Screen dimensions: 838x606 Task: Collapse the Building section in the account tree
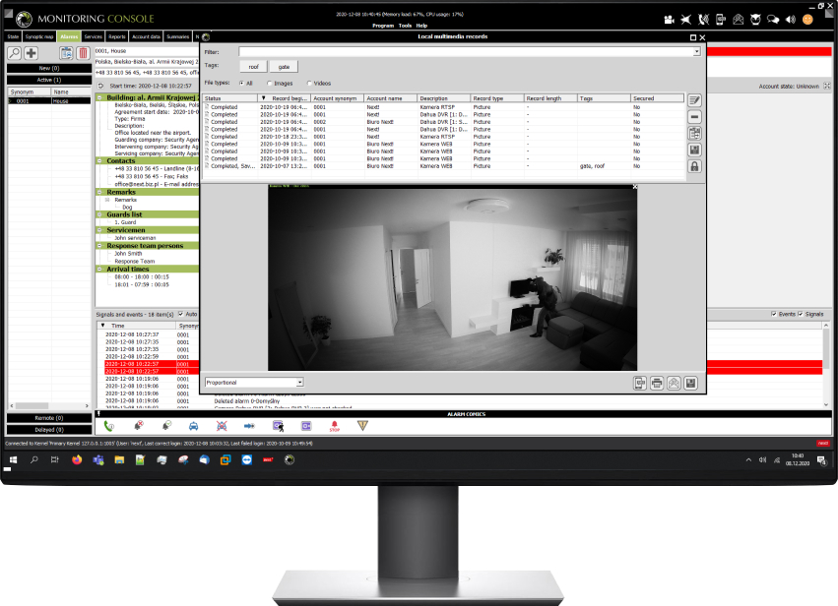click(x=99, y=97)
